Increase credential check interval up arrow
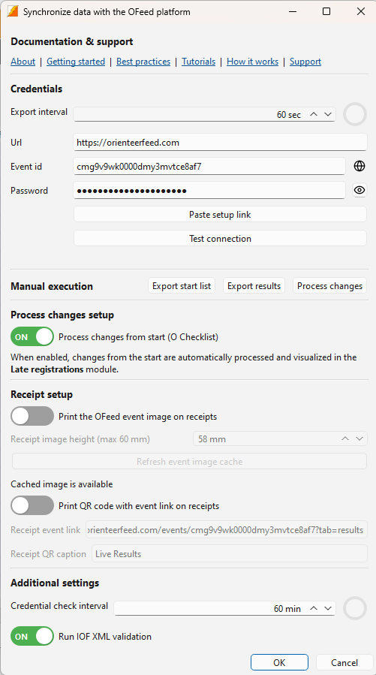The width and height of the screenshot is (376, 675). (314, 608)
